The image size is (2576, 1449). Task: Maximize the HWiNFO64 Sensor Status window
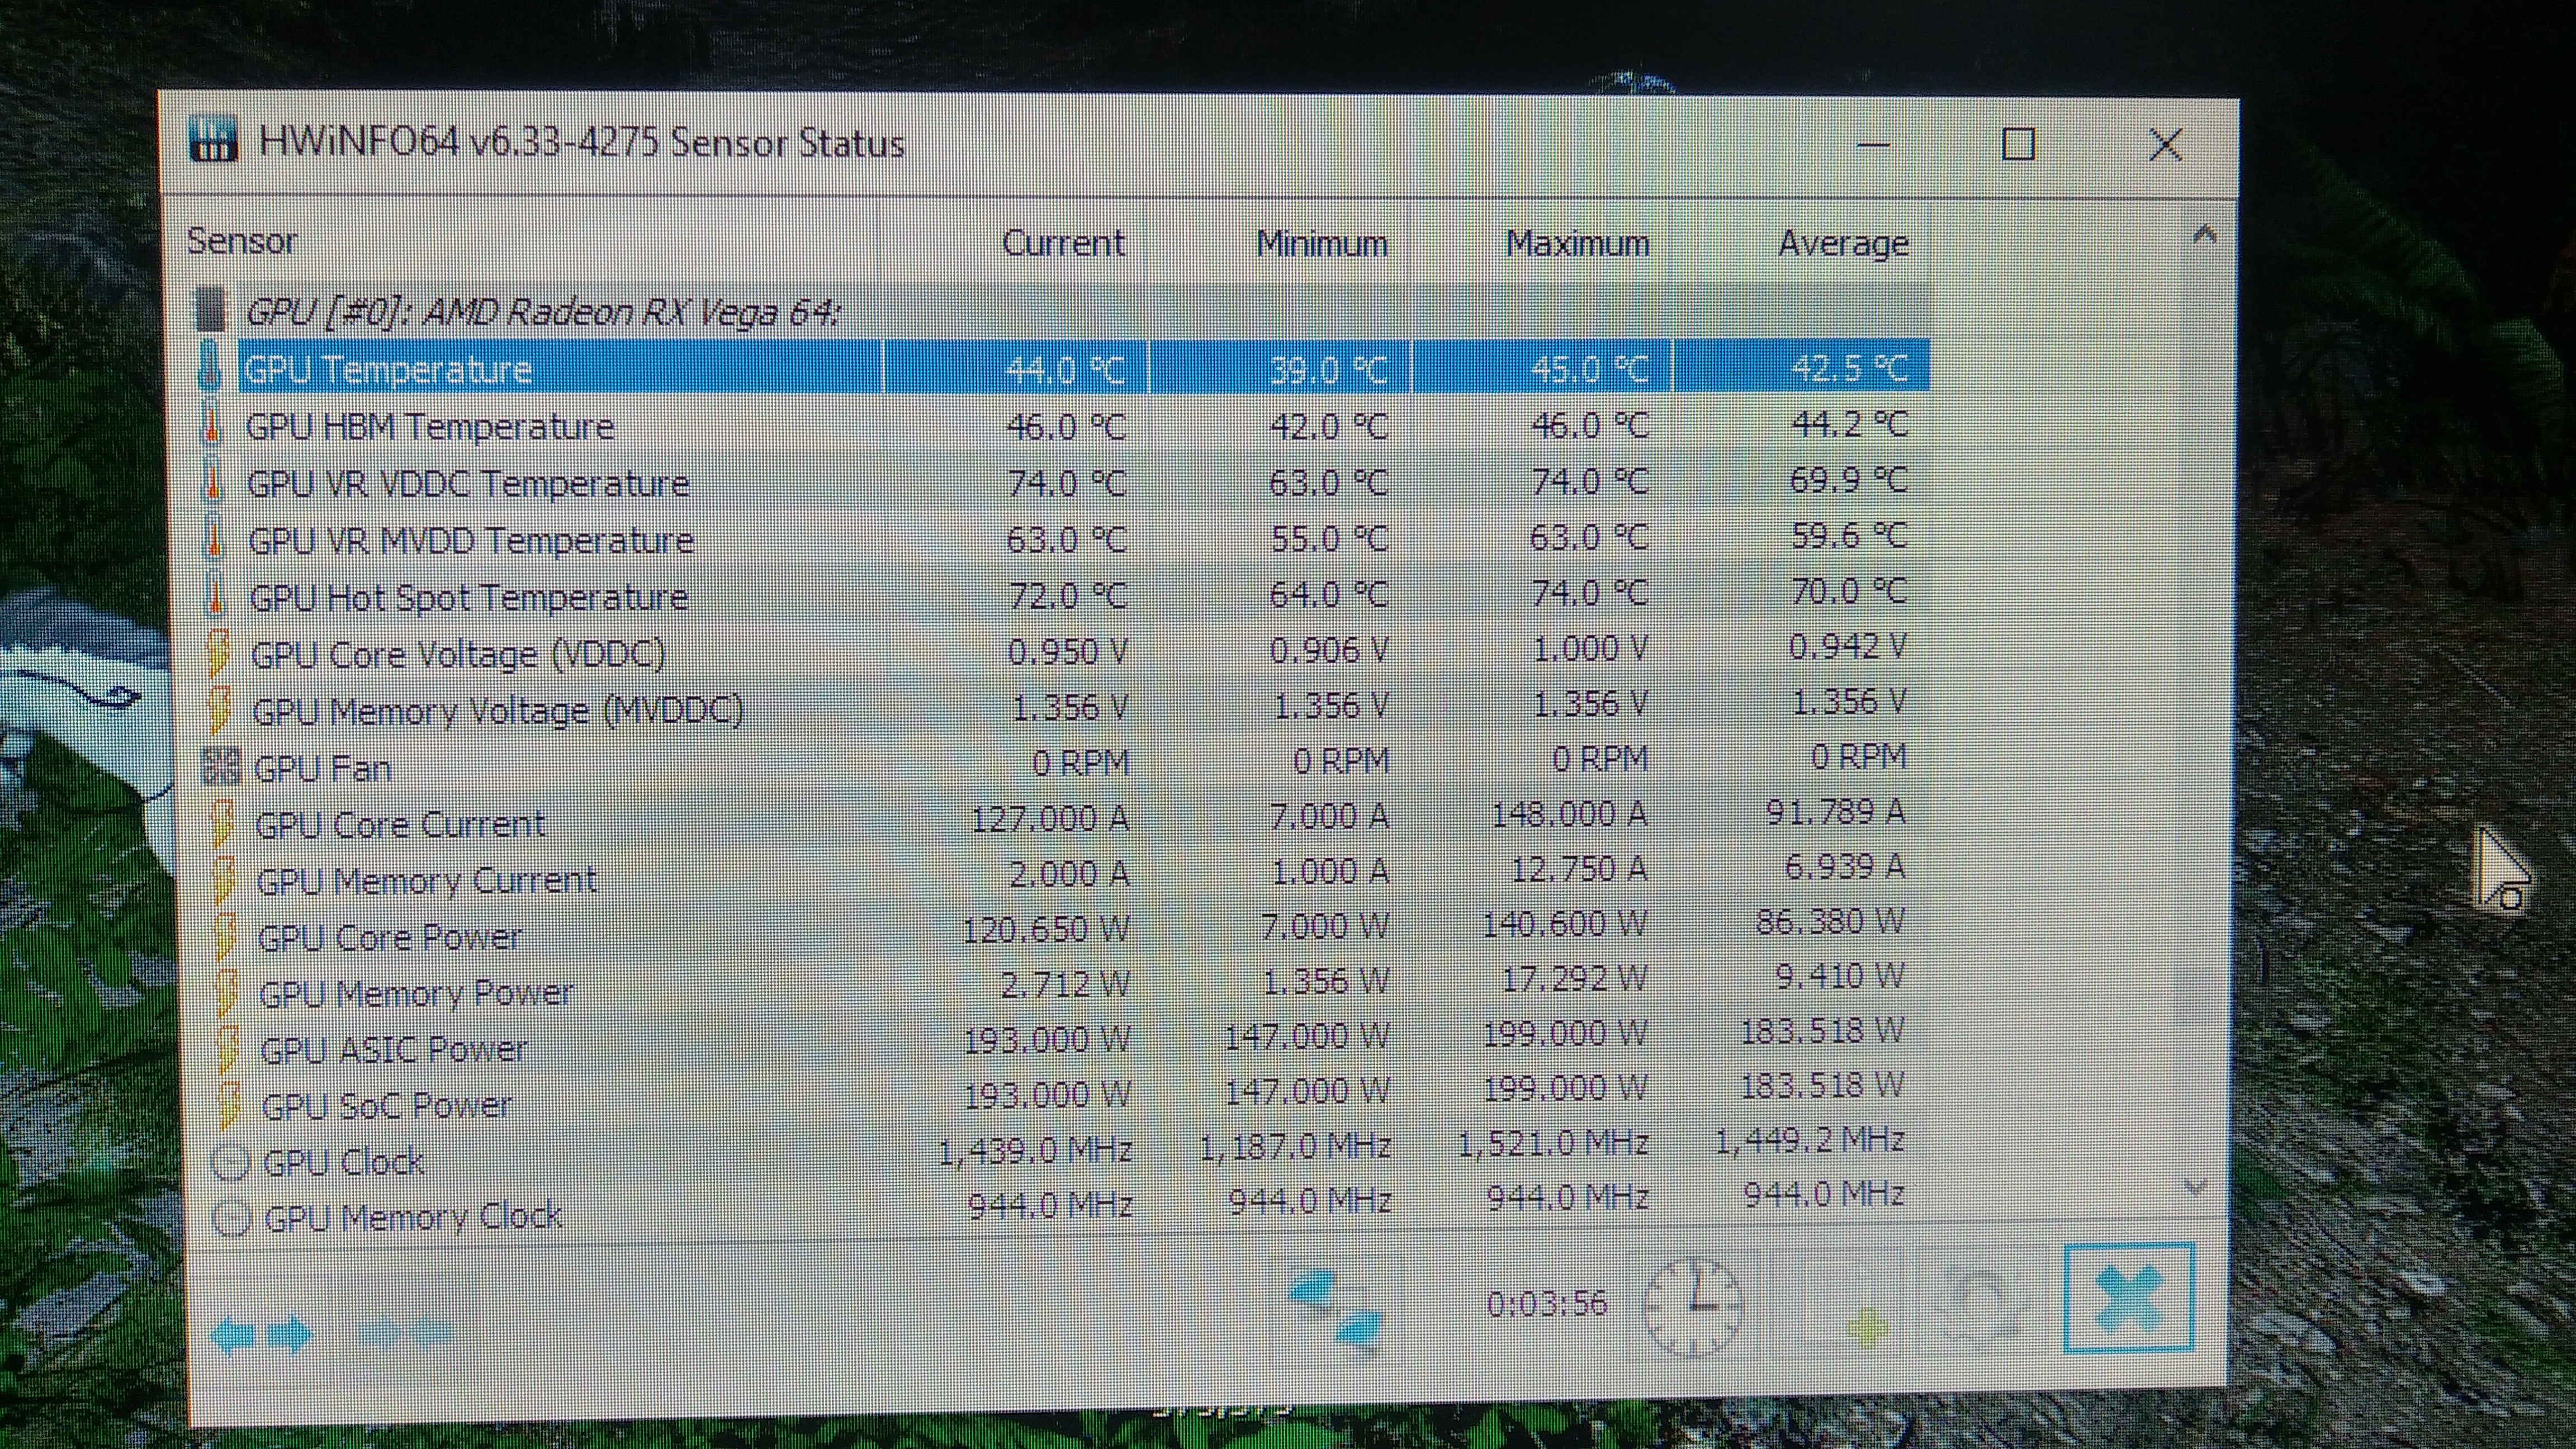point(2019,144)
